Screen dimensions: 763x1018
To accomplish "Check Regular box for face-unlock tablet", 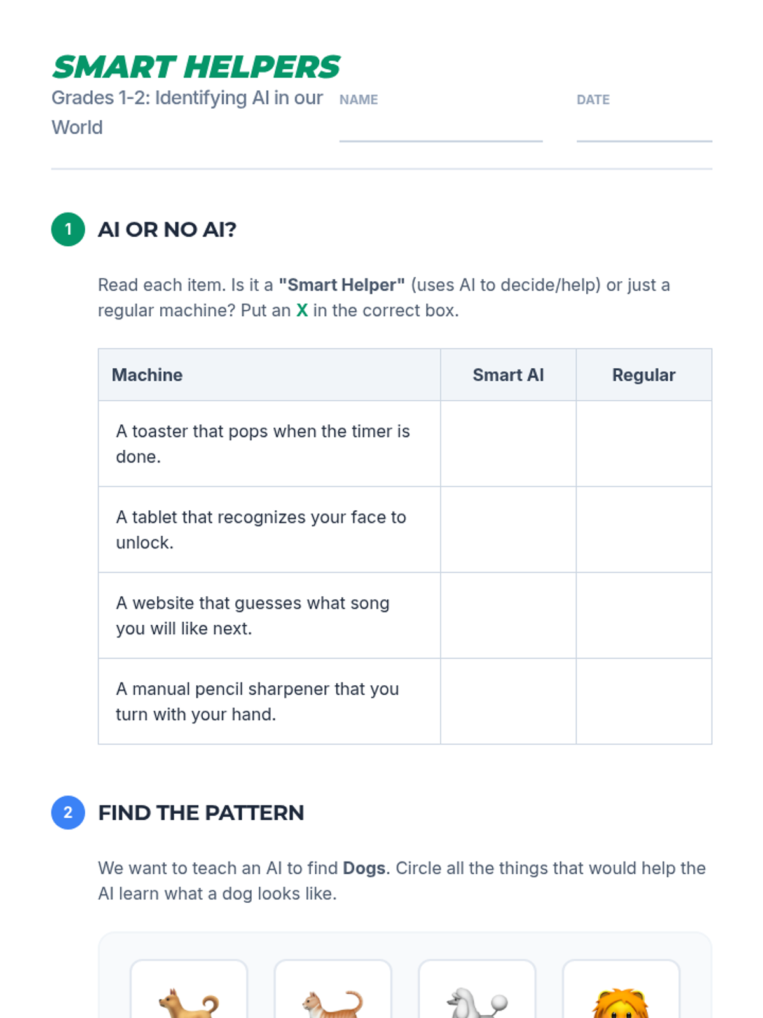I will (x=643, y=529).
